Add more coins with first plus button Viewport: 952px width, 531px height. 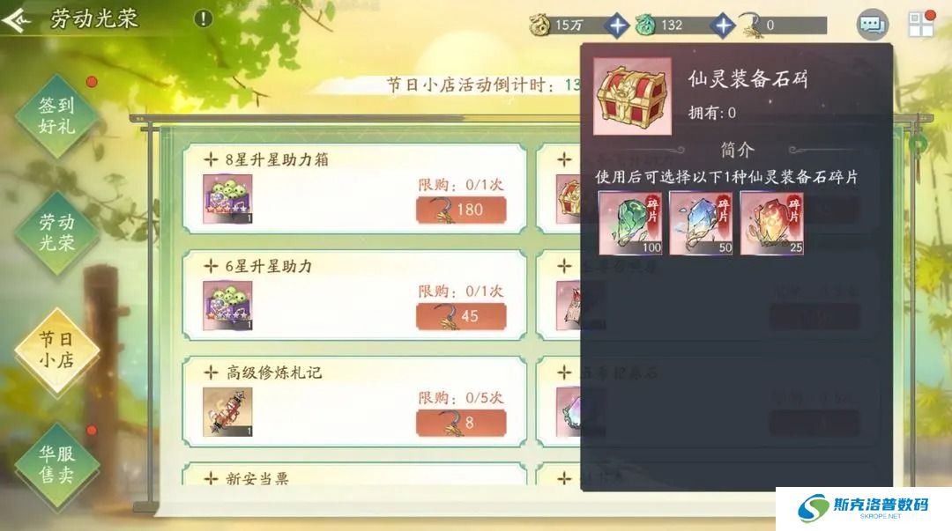(x=617, y=26)
